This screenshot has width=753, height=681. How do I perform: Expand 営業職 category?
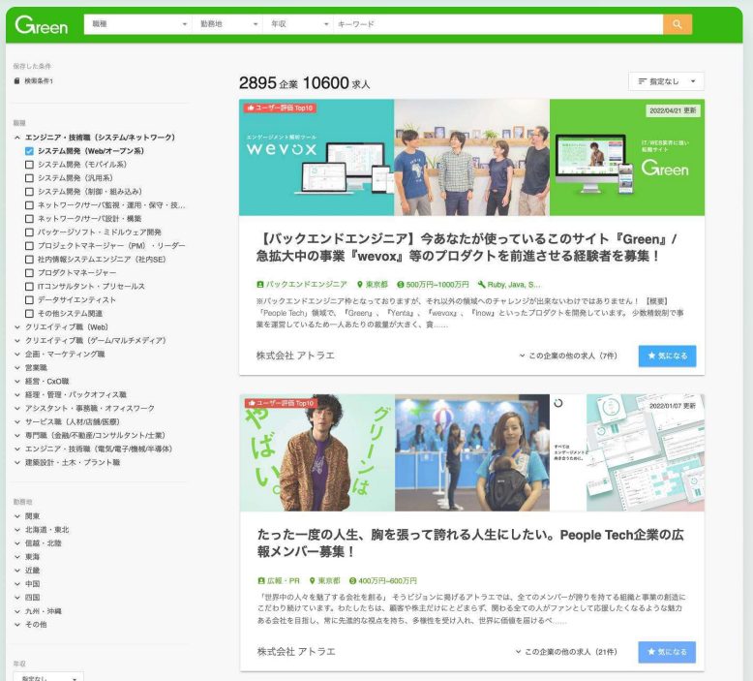17,368
